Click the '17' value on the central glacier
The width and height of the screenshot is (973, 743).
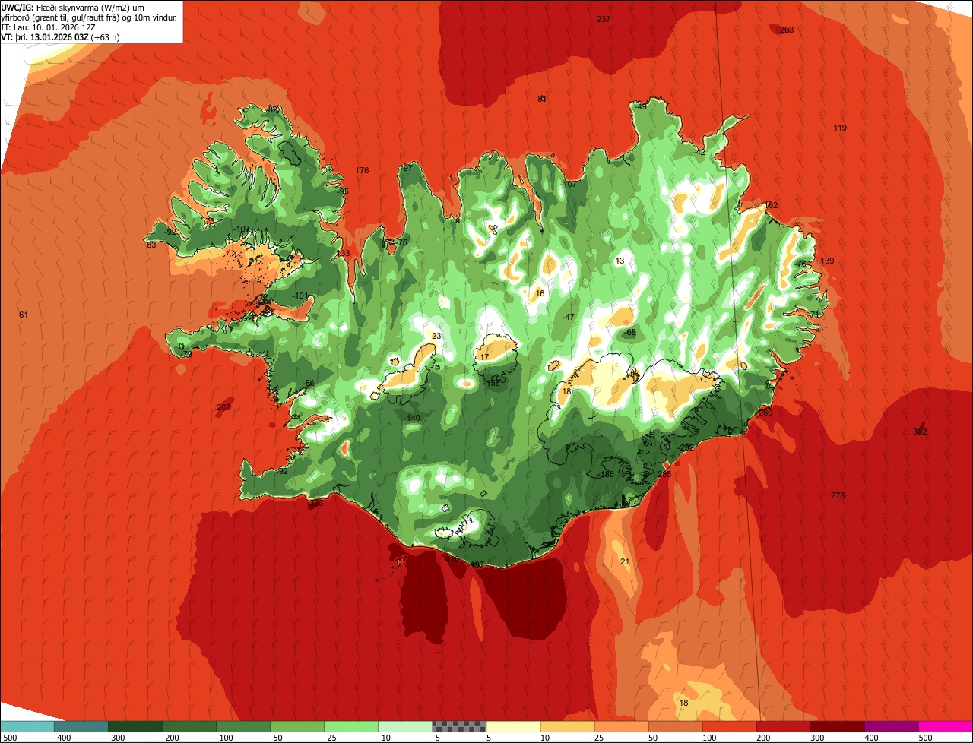click(485, 357)
